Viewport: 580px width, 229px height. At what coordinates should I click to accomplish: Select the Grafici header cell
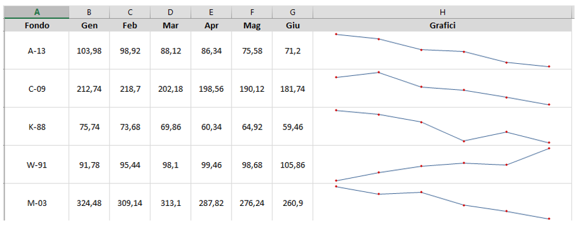coord(443,26)
